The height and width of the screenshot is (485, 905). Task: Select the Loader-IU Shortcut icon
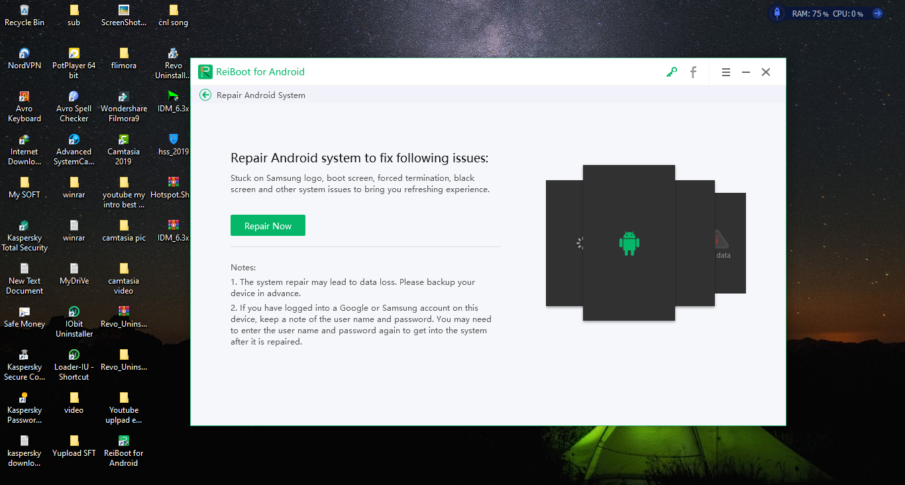[74, 364]
